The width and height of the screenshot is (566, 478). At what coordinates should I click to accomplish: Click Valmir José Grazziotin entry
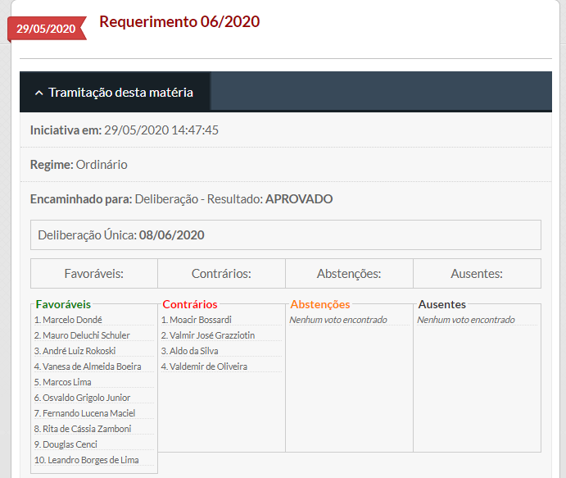point(211,335)
